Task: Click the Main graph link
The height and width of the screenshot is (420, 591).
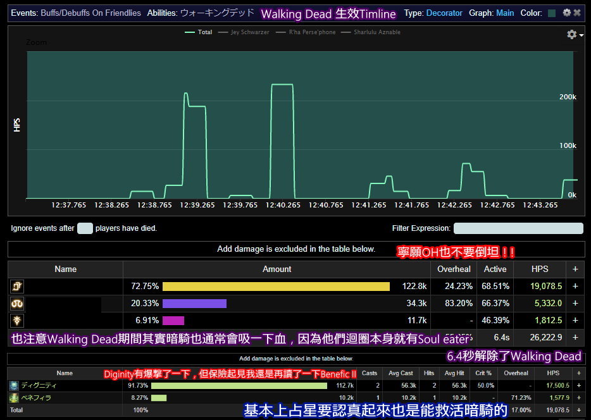Action: pos(505,13)
